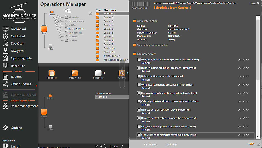The width and height of the screenshot is (262, 148).
Task: Open the Dashboard icon in sidebar
Action: pyautogui.click(x=6, y=29)
